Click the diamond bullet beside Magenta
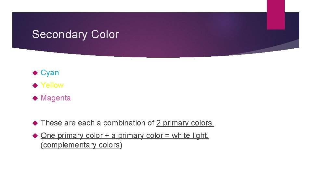This screenshot has height=175, width=312. tap(35, 98)
